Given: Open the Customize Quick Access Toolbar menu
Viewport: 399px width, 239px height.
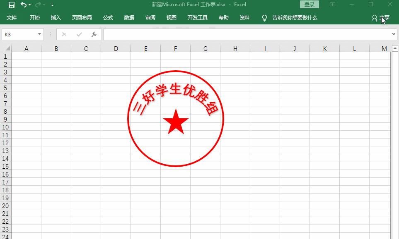Looking at the screenshot, I should pos(52,4).
